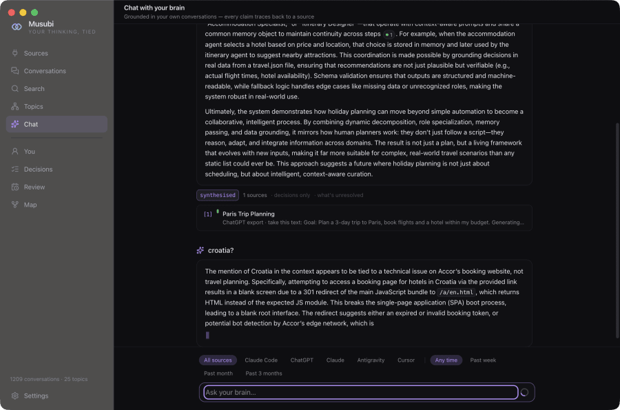Click the You person icon
620x410 pixels.
(x=15, y=152)
